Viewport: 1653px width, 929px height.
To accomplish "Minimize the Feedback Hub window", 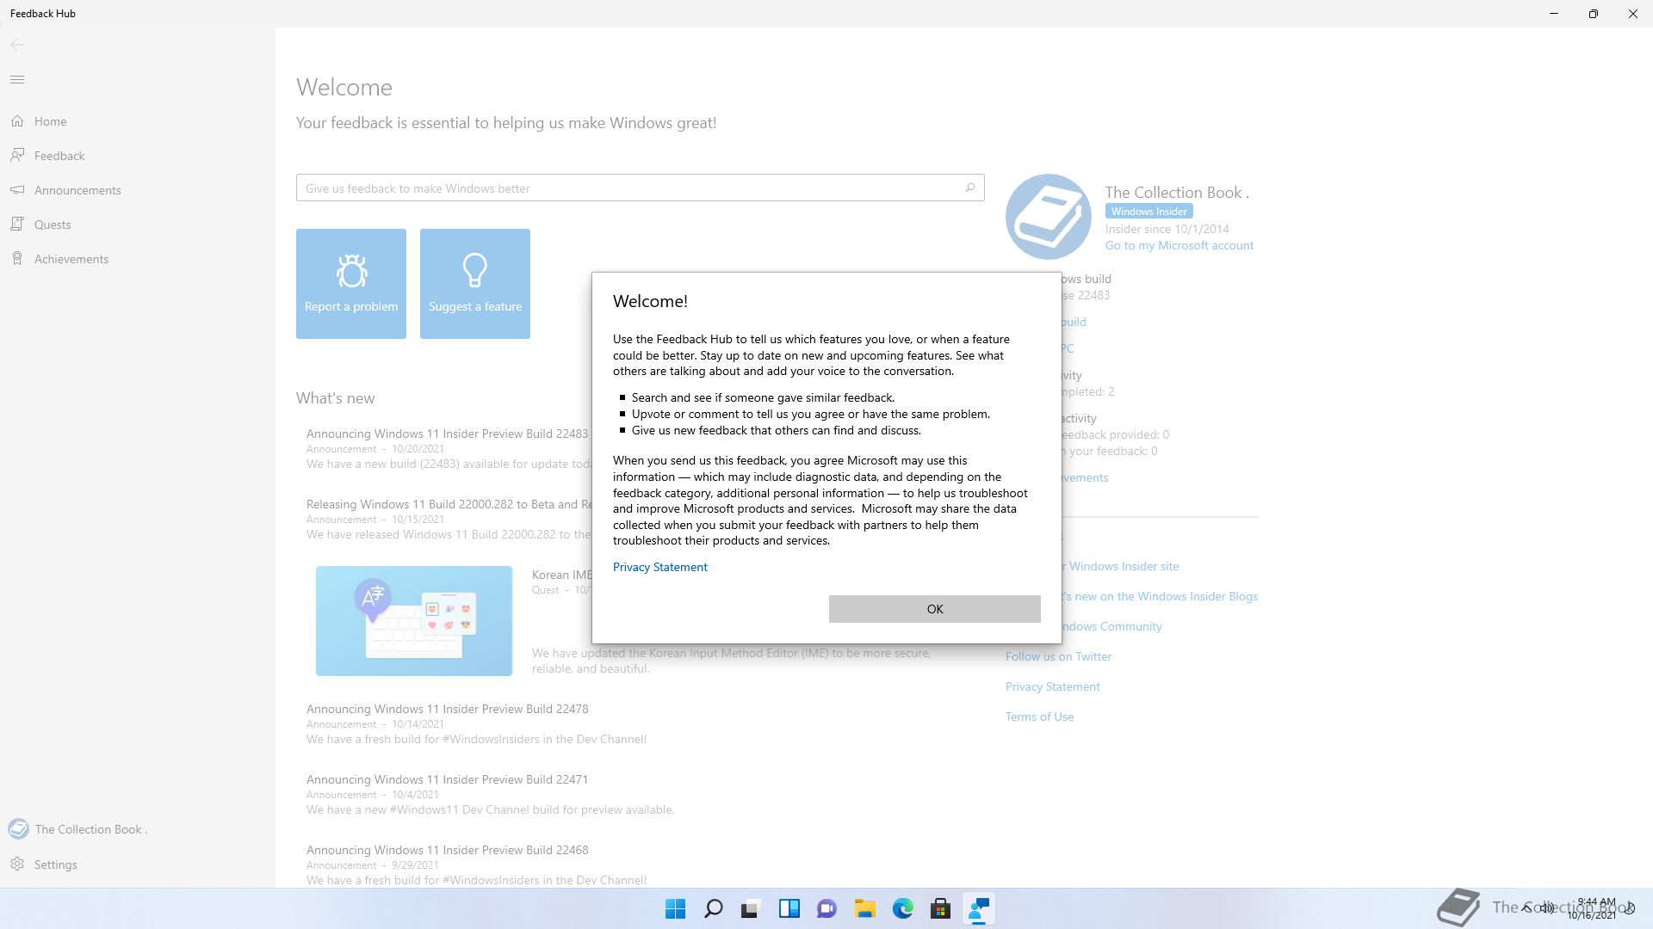I will pos(1554,14).
